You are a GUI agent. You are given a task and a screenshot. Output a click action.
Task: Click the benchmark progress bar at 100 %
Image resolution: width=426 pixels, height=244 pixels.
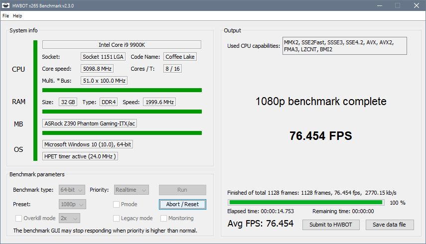(306, 202)
